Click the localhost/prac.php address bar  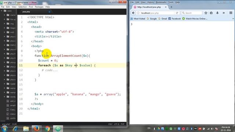pos(158,13)
